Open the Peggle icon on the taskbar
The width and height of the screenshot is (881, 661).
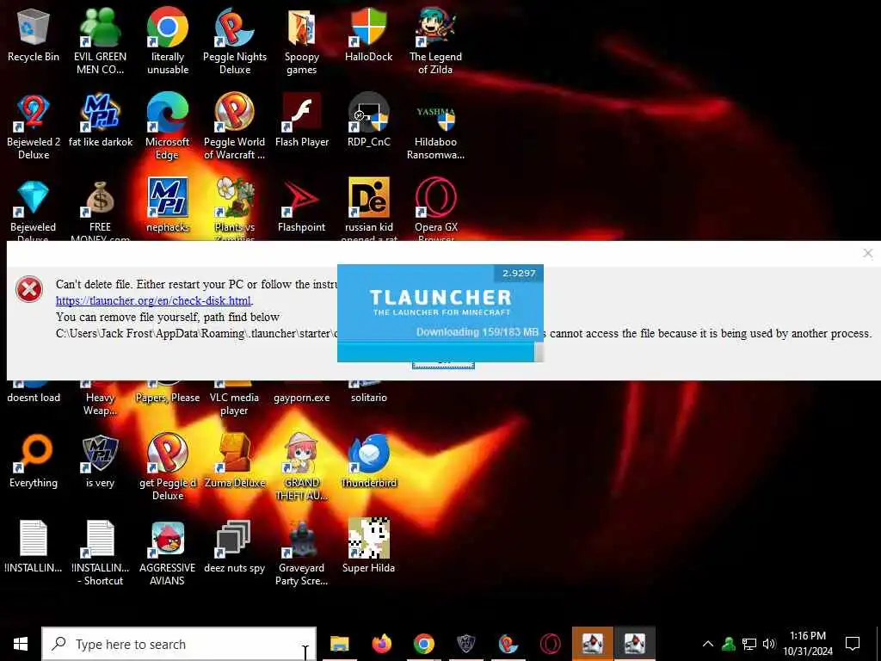508,644
